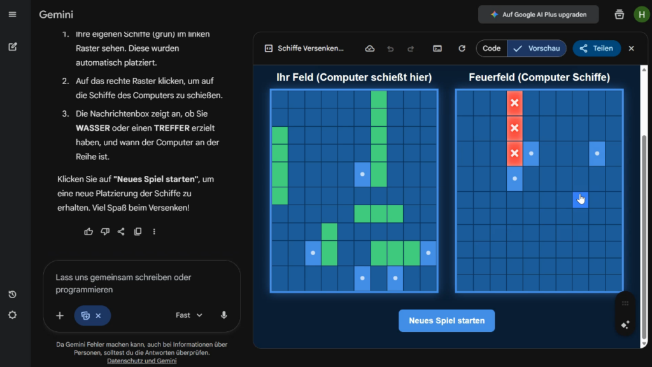
Task: Reload the canvas preview with refresh icon
Action: point(462,48)
